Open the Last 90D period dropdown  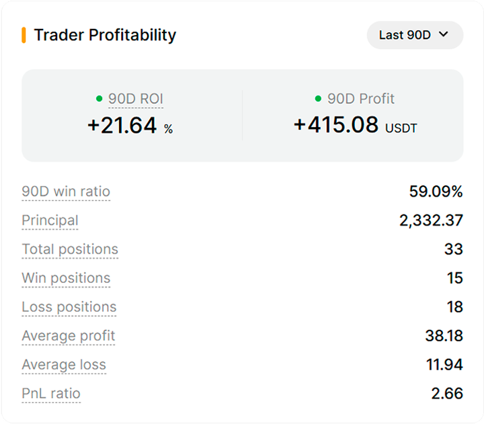pyautogui.click(x=415, y=35)
